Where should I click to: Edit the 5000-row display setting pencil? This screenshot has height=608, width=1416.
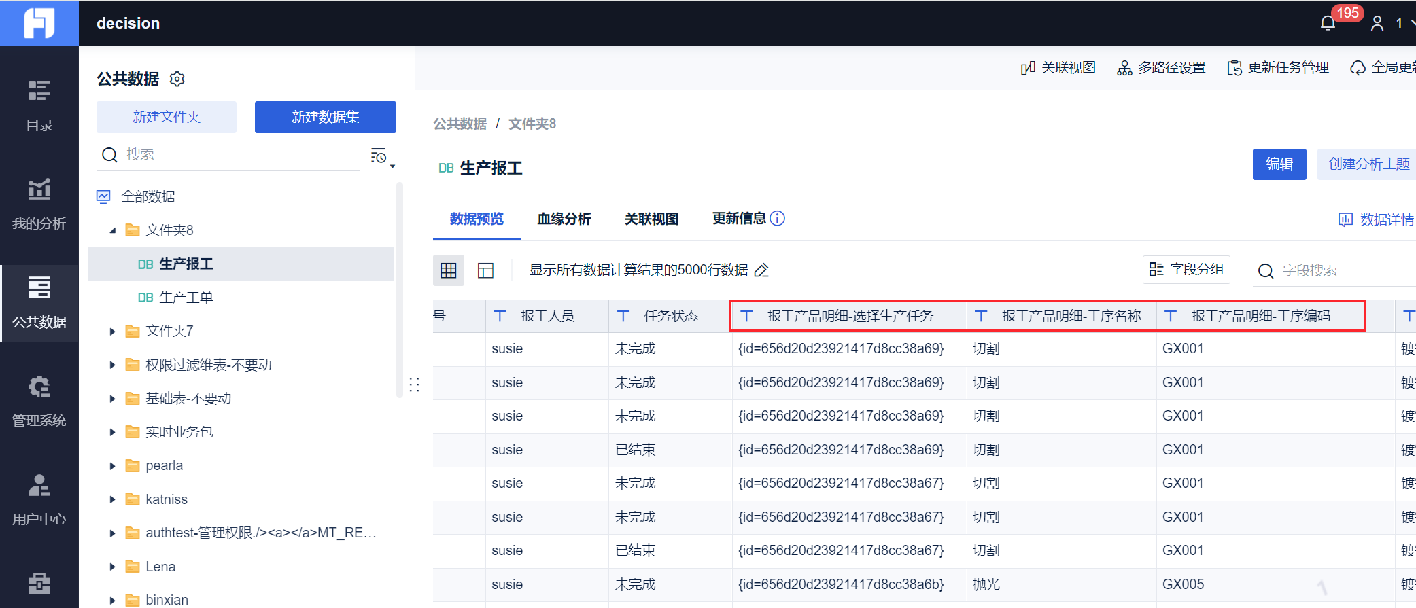click(x=762, y=270)
